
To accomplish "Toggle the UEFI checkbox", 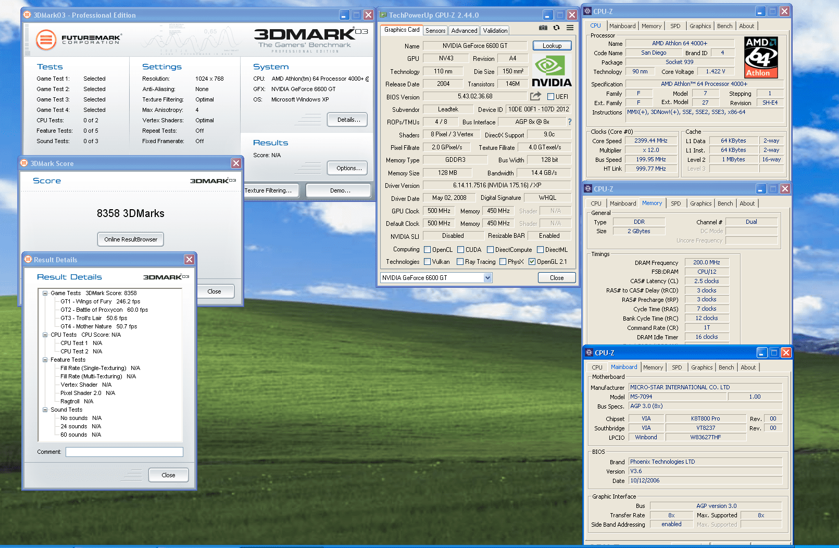I will (550, 96).
